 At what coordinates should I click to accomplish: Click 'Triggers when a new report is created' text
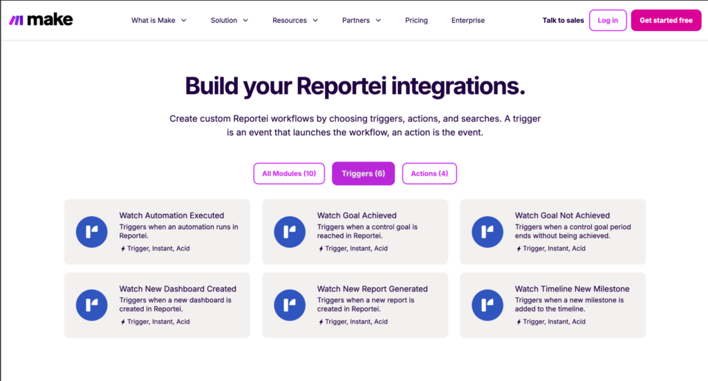coord(365,305)
